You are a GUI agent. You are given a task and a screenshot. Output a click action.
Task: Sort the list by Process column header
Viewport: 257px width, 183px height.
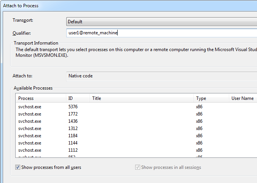tap(41, 98)
